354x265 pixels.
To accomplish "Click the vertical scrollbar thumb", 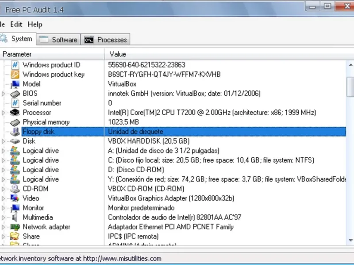I will 350,87.
